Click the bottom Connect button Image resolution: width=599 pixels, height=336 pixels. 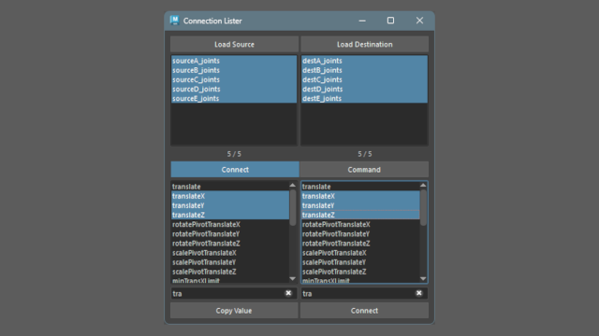[364, 311]
